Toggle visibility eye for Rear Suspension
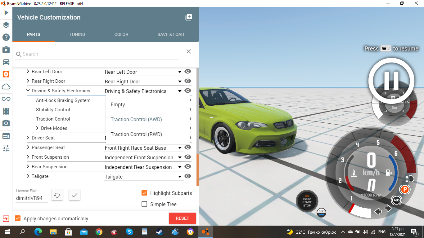 187,166
